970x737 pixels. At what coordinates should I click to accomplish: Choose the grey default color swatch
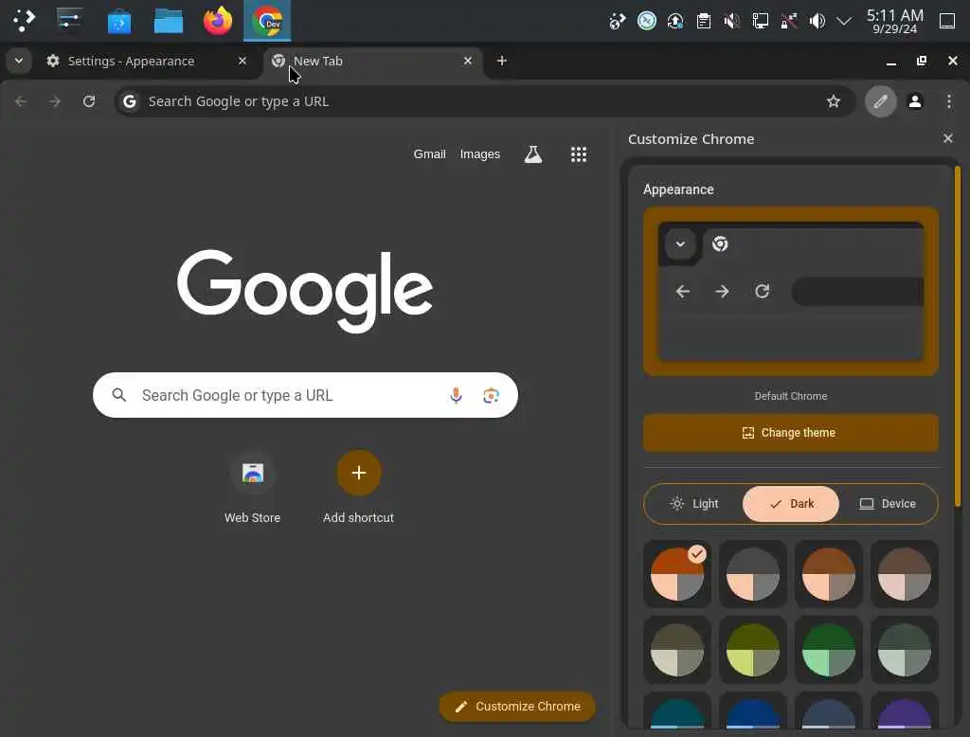click(x=753, y=574)
